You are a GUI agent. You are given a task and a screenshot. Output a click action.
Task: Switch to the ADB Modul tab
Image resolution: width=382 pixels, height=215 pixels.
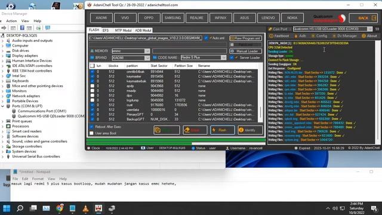143,30
